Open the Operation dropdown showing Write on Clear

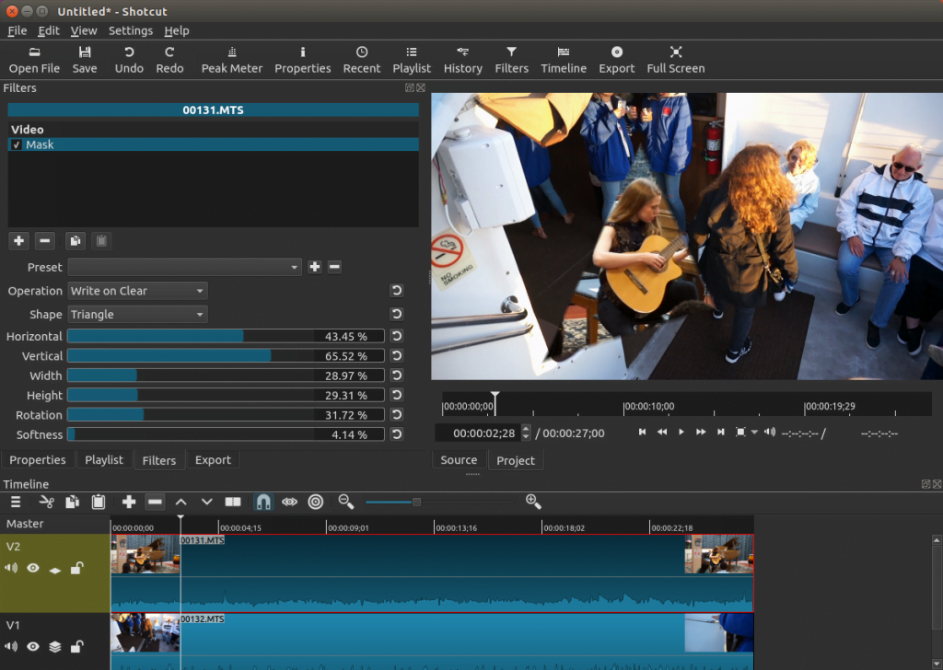[x=136, y=290]
